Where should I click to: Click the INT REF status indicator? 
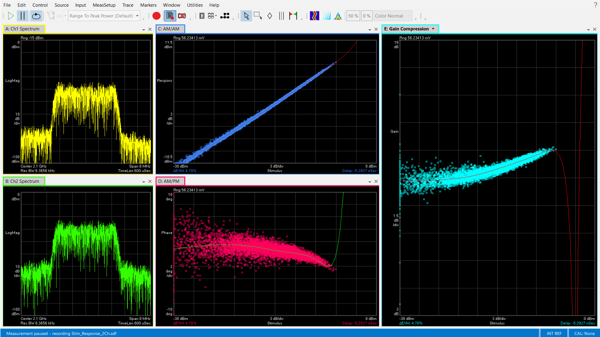(554, 333)
